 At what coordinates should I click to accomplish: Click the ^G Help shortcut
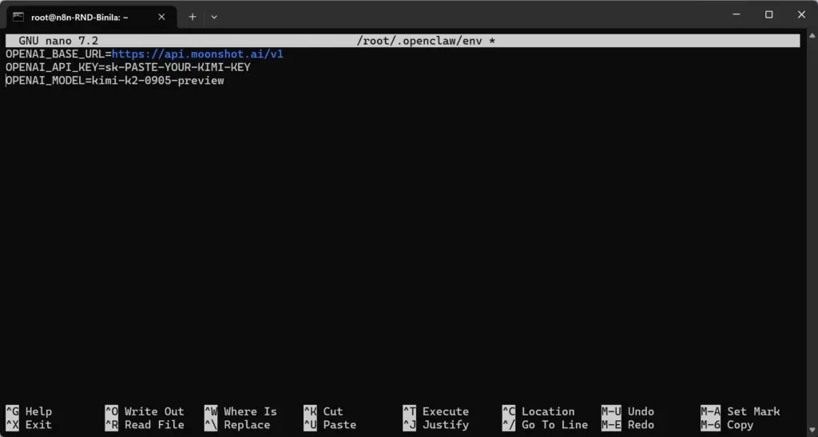coord(29,411)
